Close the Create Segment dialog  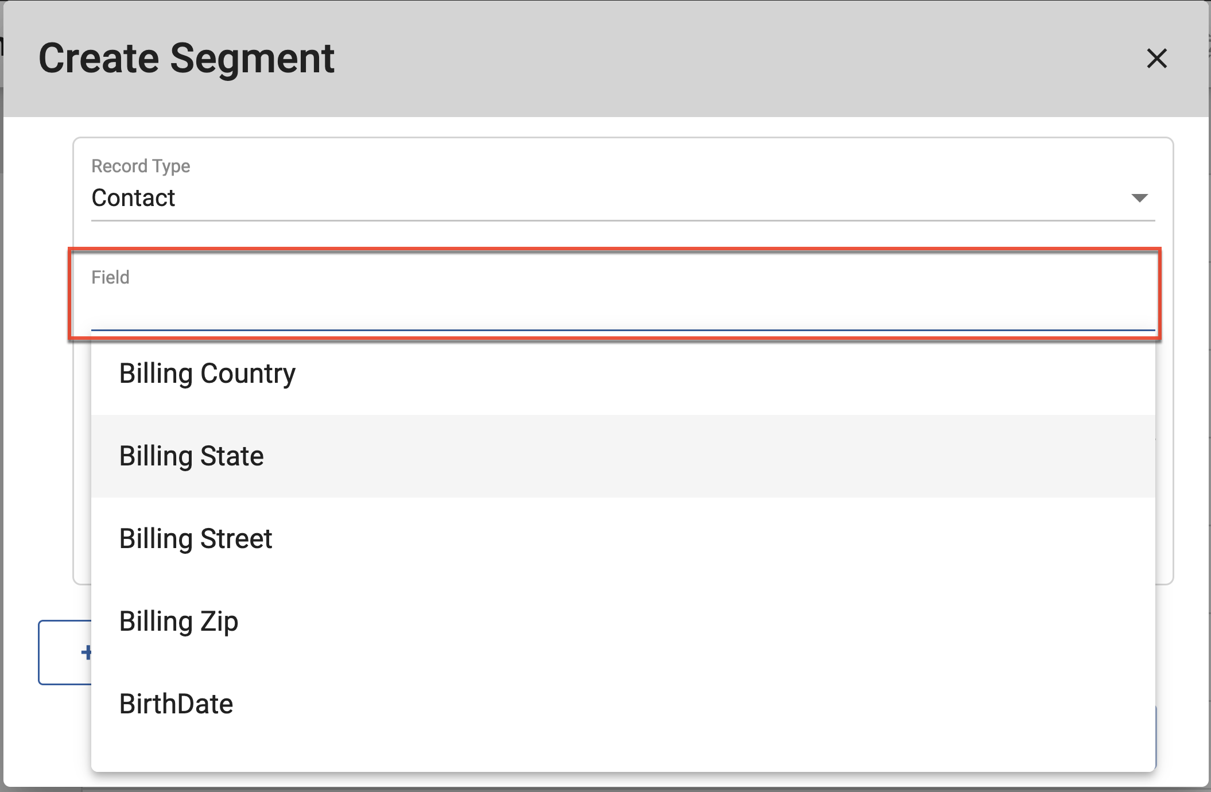[x=1156, y=59]
